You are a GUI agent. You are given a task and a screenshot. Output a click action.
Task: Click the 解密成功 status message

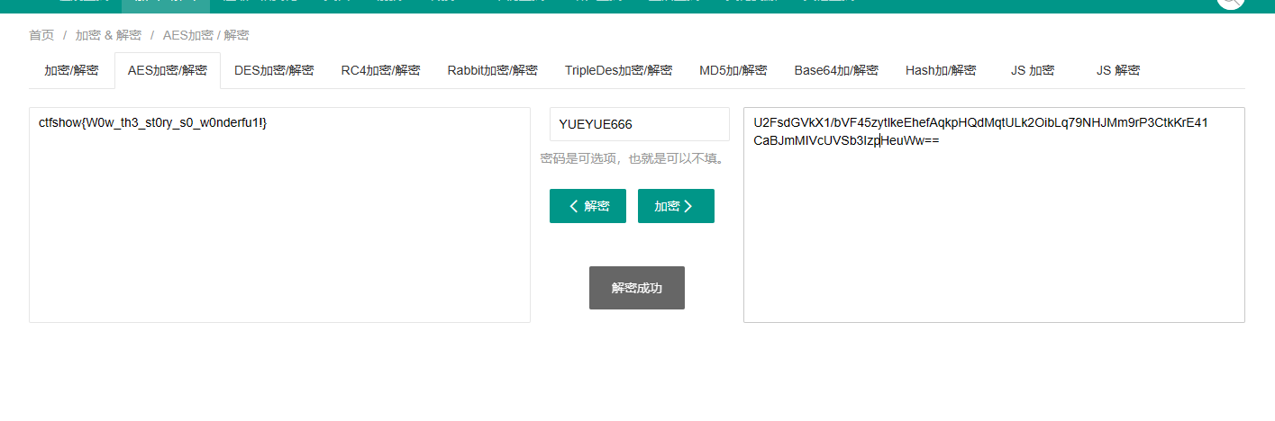pos(637,288)
